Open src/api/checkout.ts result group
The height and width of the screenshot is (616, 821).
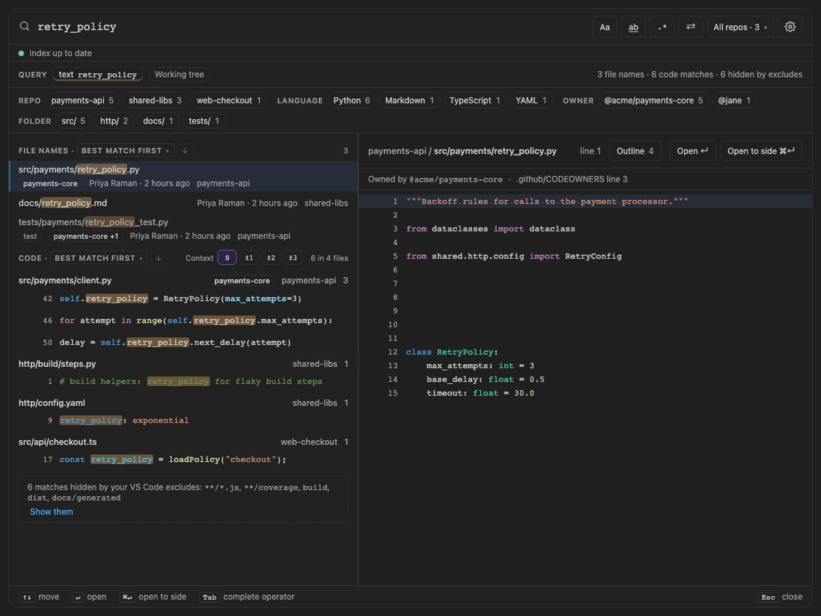pyautogui.click(x=183, y=442)
